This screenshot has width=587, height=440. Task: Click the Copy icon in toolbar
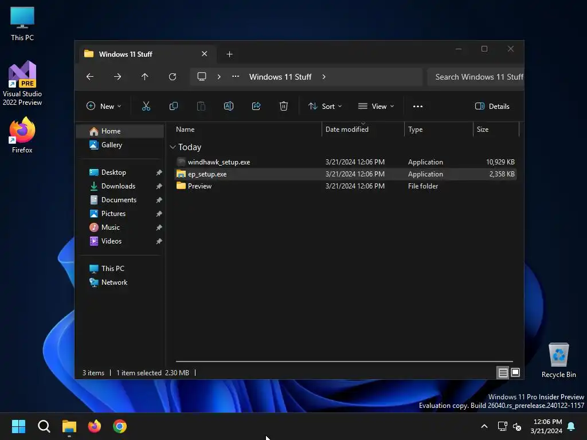(173, 106)
